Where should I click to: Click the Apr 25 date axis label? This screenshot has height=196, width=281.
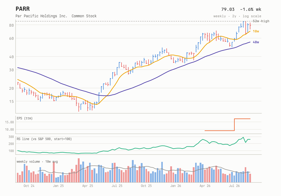88,186
